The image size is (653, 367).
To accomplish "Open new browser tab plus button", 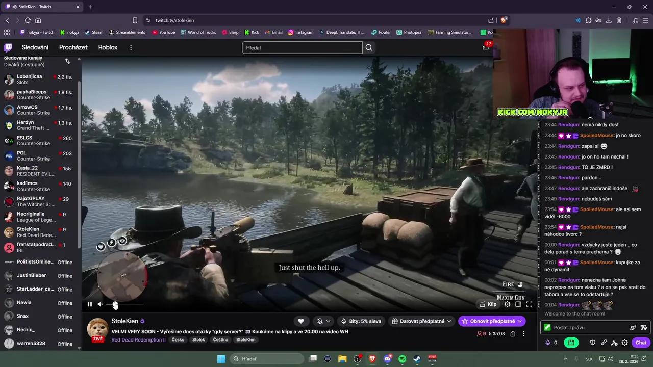I will point(90,7).
